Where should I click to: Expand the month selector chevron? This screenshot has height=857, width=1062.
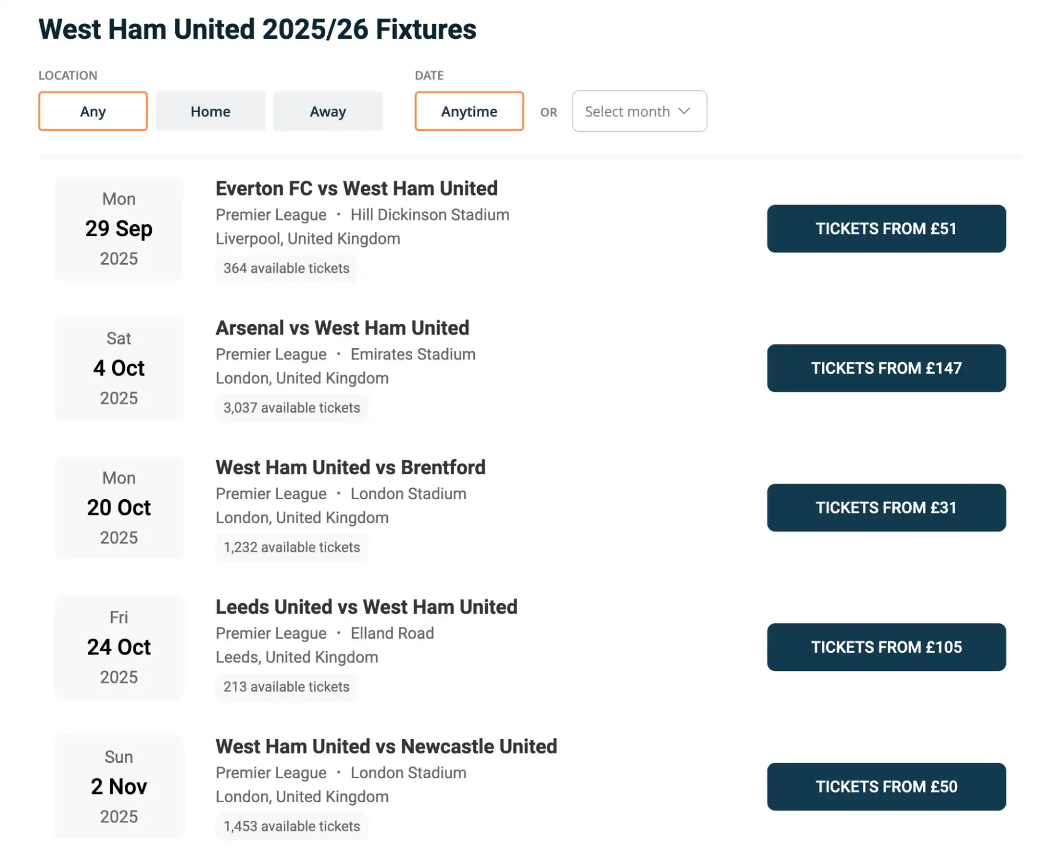685,111
